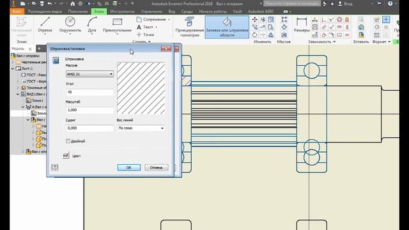The width and height of the screenshot is (409, 230).
Task: Open the help question mark menu
Action: (390, 4)
